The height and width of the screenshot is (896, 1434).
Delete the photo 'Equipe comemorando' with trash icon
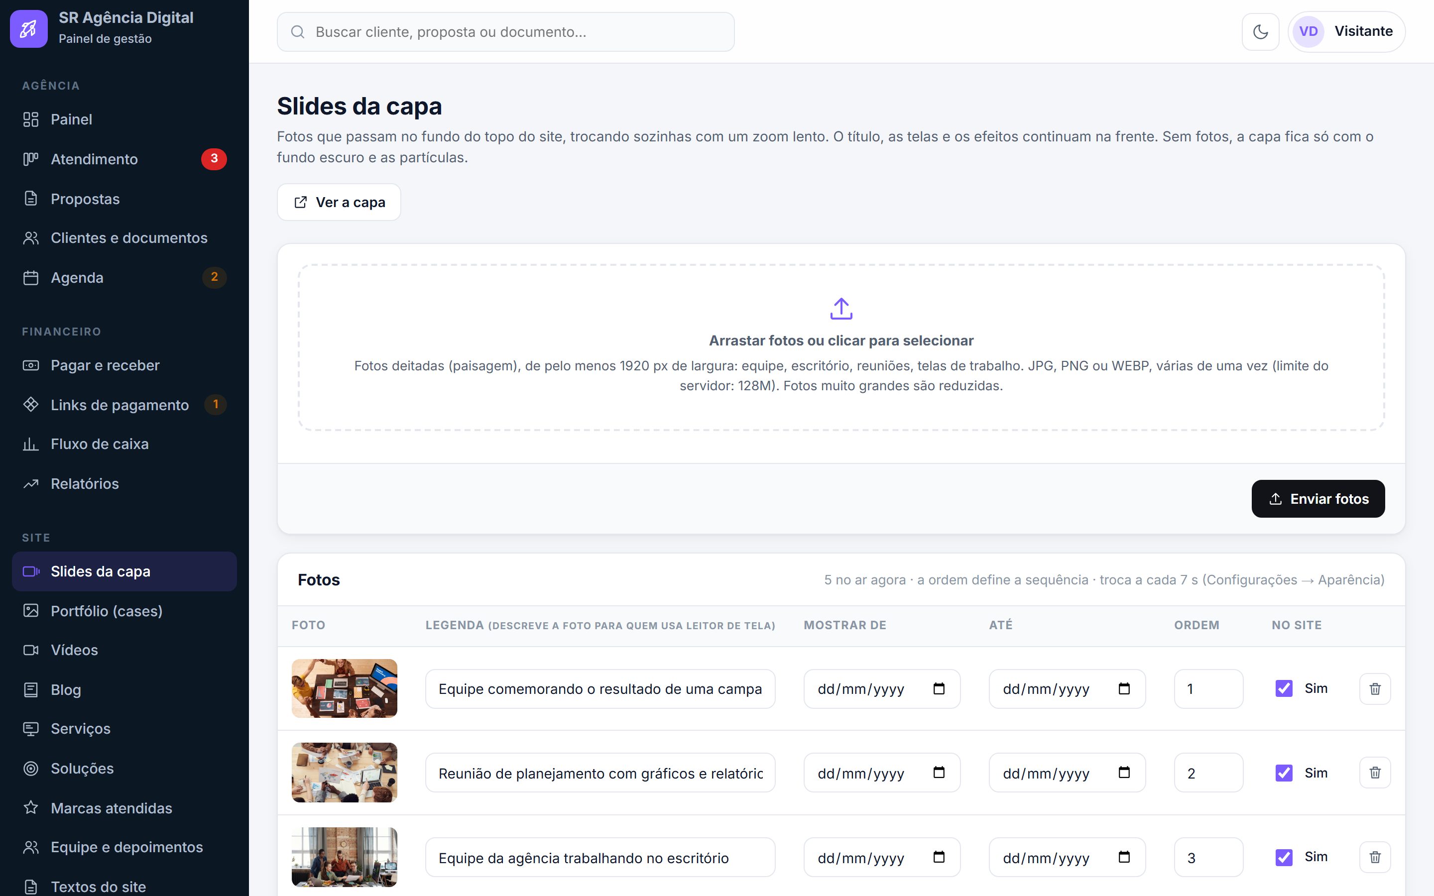click(x=1375, y=688)
